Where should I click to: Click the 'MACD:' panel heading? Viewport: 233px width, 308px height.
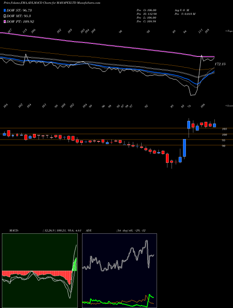coord(14,231)
